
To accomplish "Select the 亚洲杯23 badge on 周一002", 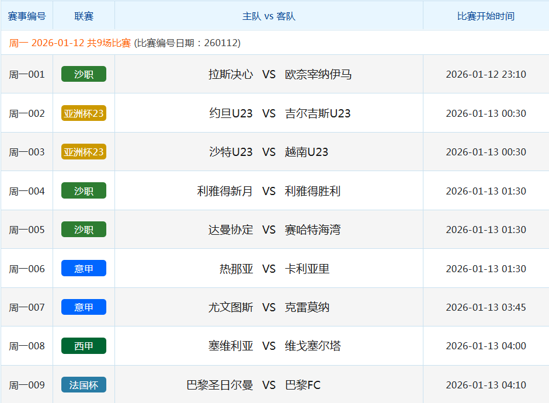I will point(84,113).
